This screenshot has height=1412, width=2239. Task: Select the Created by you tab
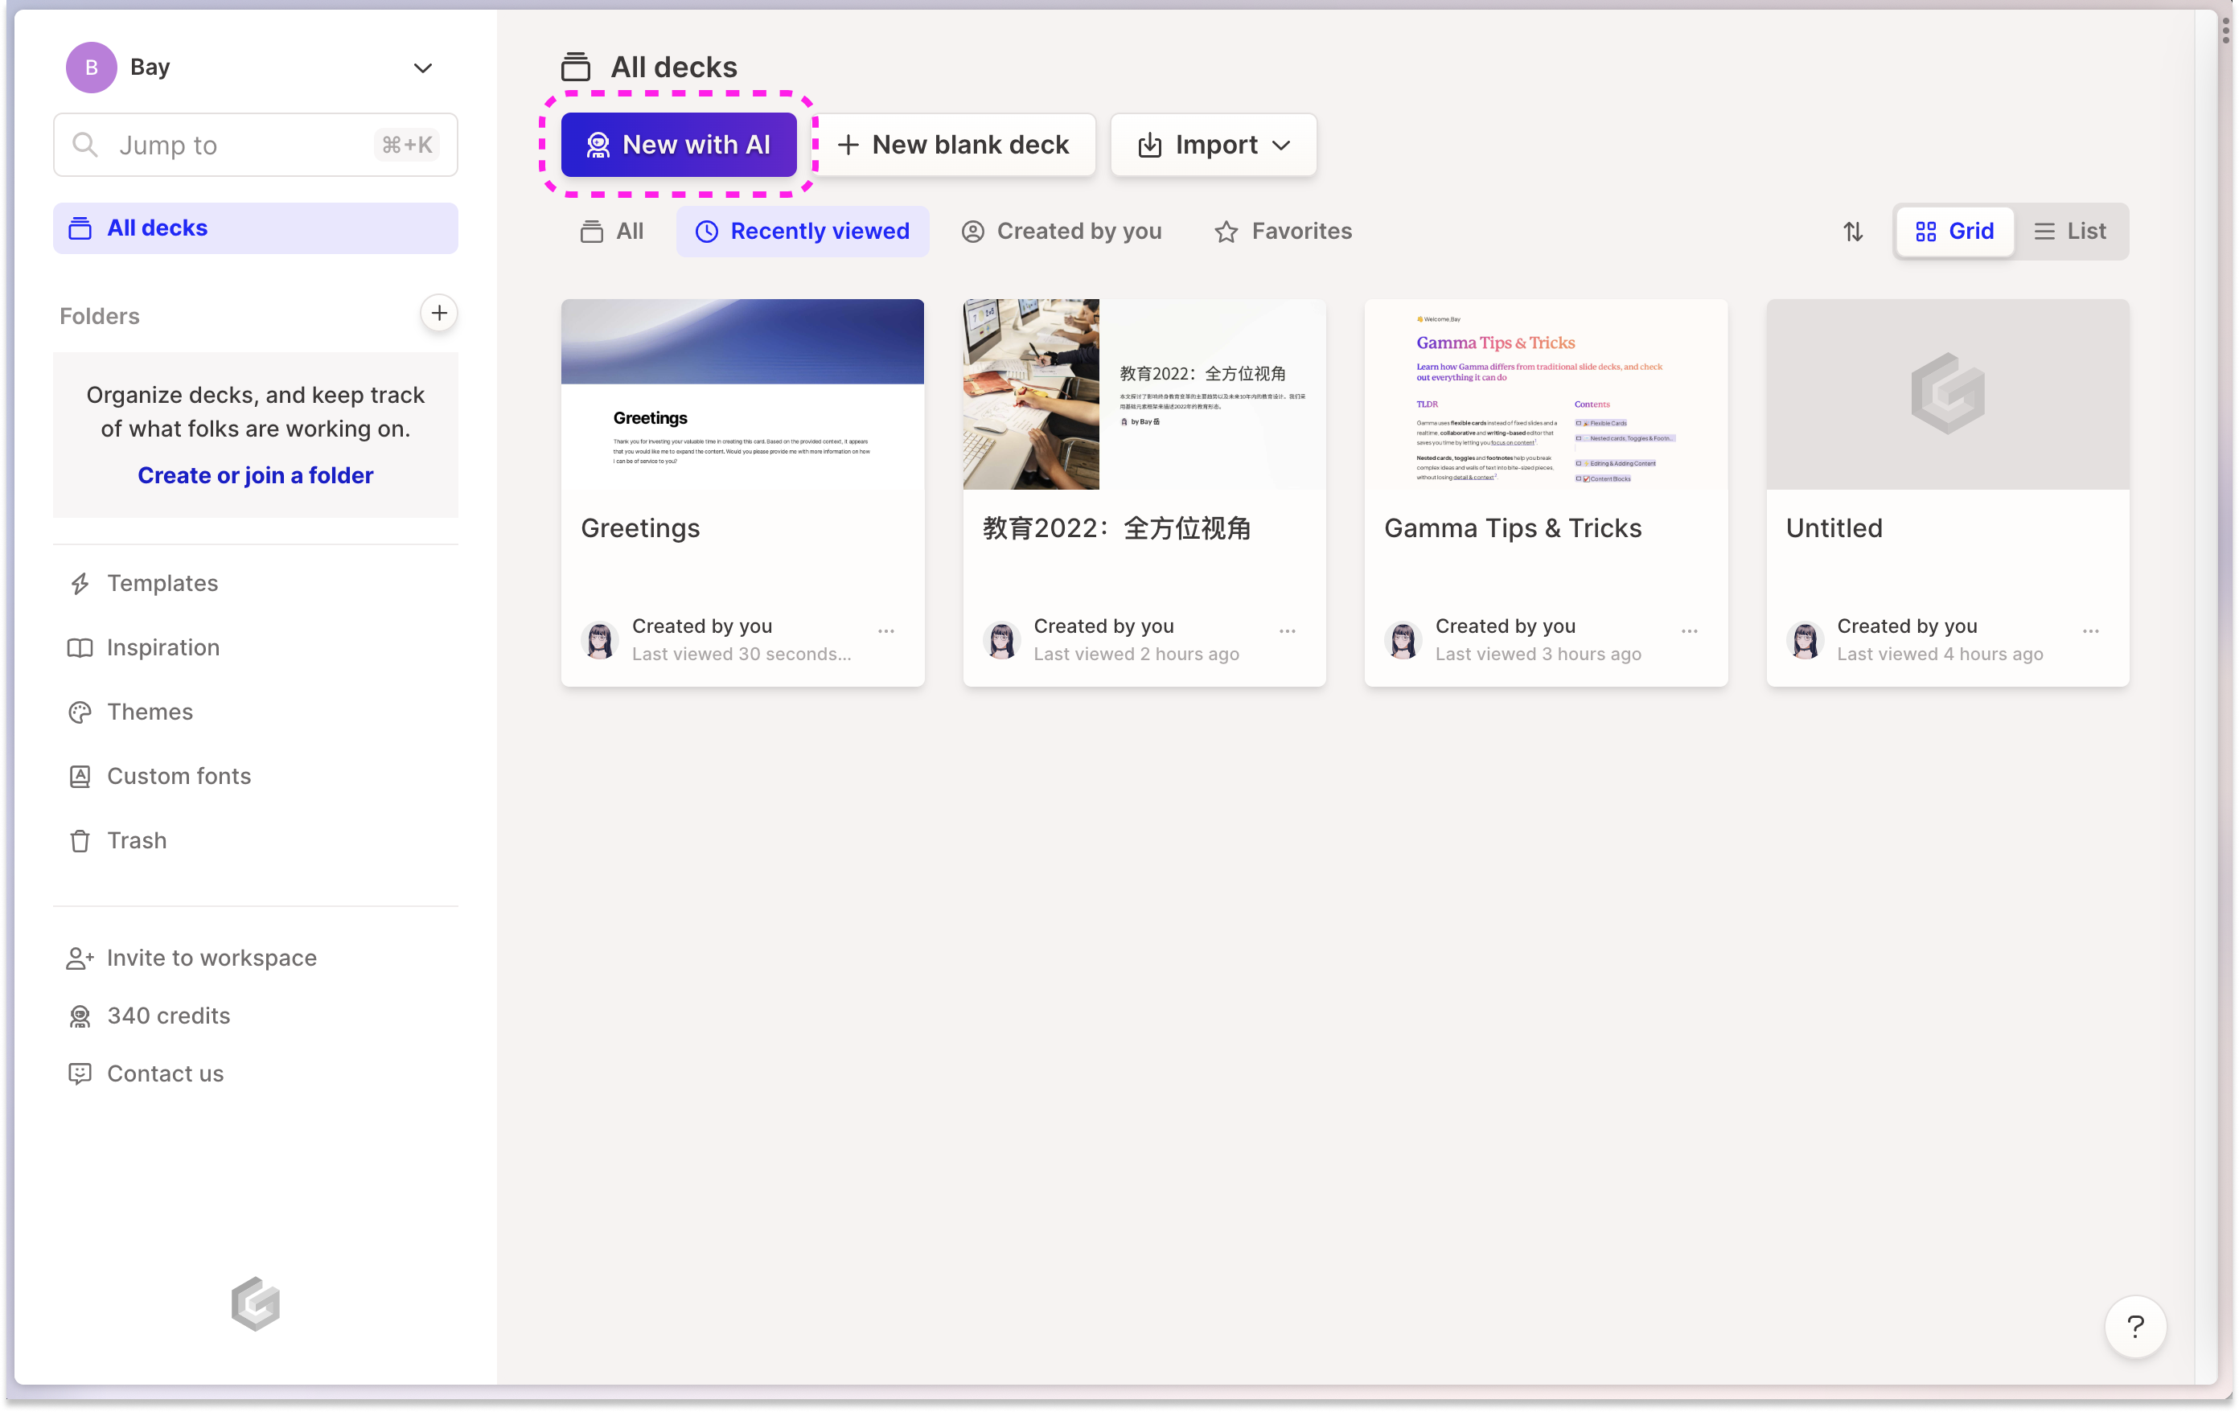point(1062,232)
